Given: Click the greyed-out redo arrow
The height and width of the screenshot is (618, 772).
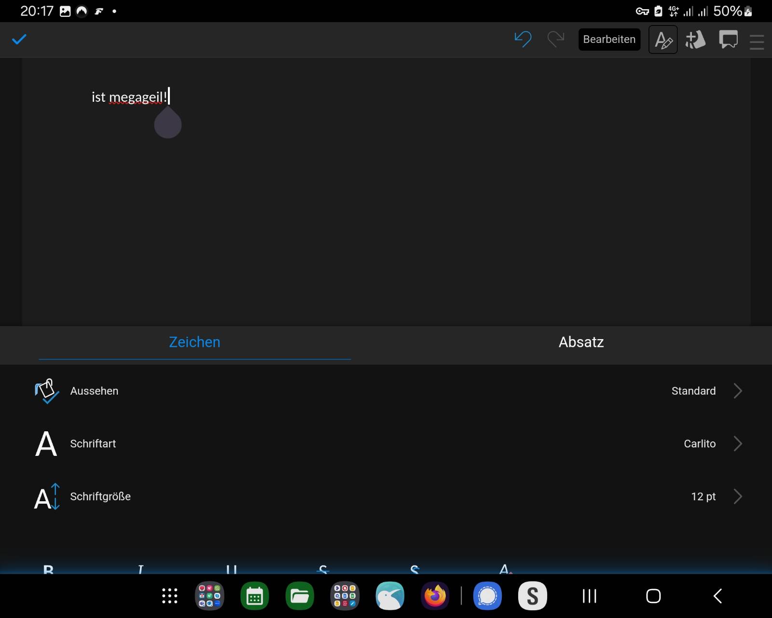Looking at the screenshot, I should click(556, 39).
